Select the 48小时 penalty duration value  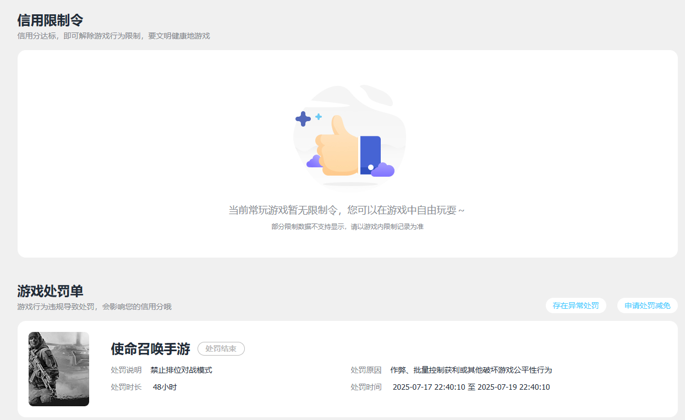coord(165,387)
